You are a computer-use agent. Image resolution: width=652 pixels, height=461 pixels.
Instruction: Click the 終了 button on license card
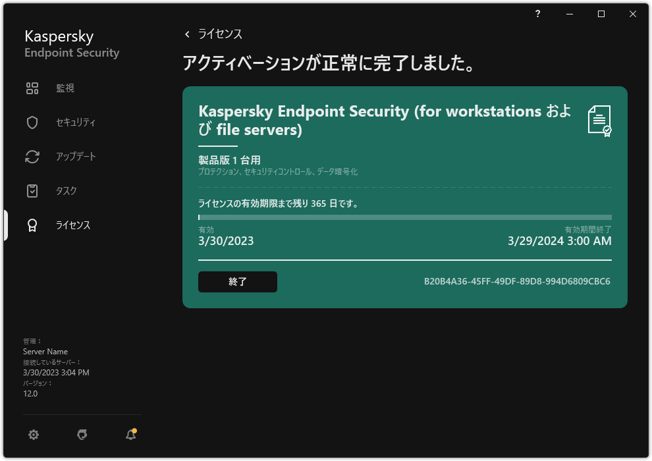pos(238,281)
